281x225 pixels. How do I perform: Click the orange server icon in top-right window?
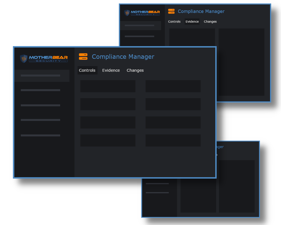[171, 11]
